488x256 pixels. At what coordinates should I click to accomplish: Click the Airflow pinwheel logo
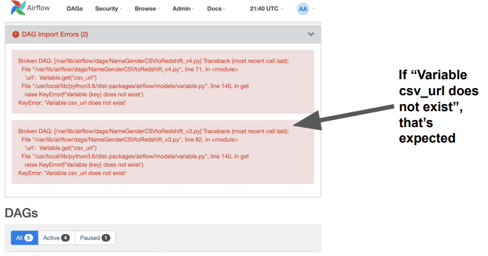tap(18, 8)
